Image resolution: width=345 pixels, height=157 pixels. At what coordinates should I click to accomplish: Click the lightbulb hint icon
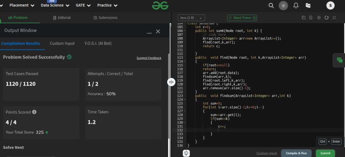(186, 153)
